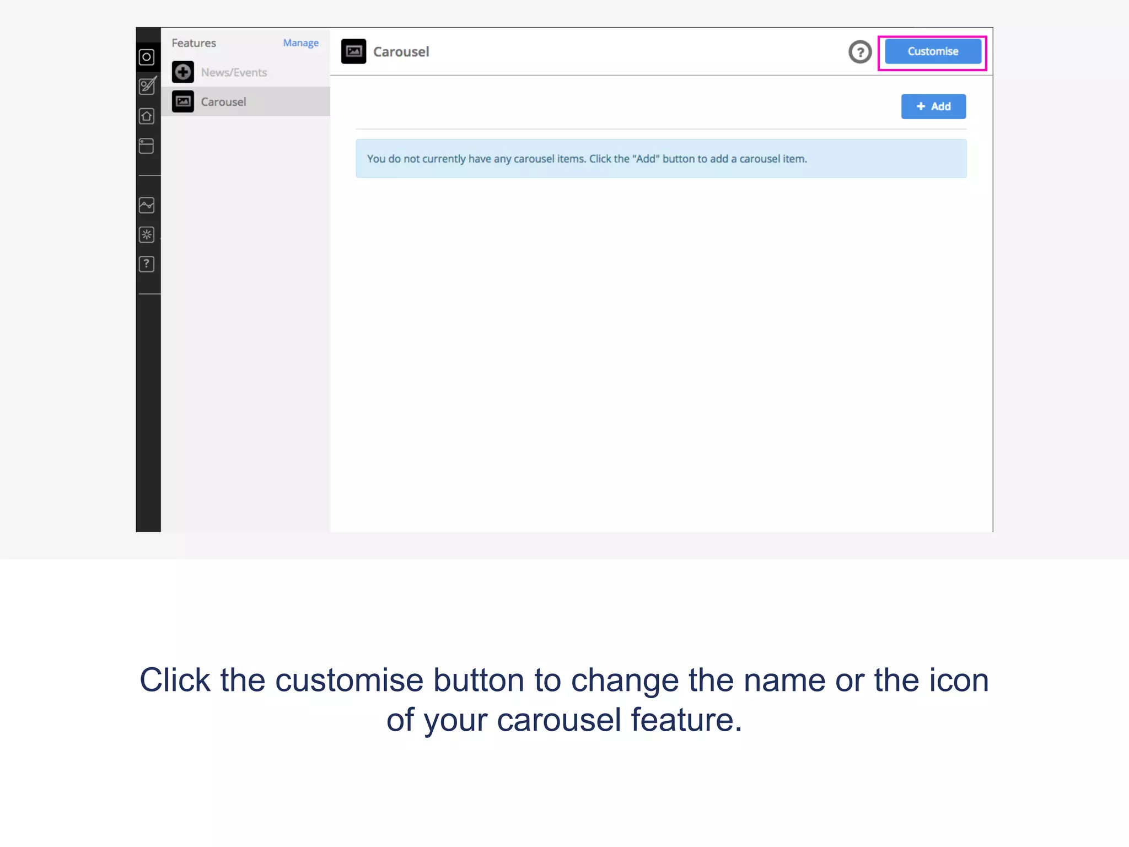Screen dimensions: 1129x847
Task: Open the Manage features link
Action: coord(300,42)
